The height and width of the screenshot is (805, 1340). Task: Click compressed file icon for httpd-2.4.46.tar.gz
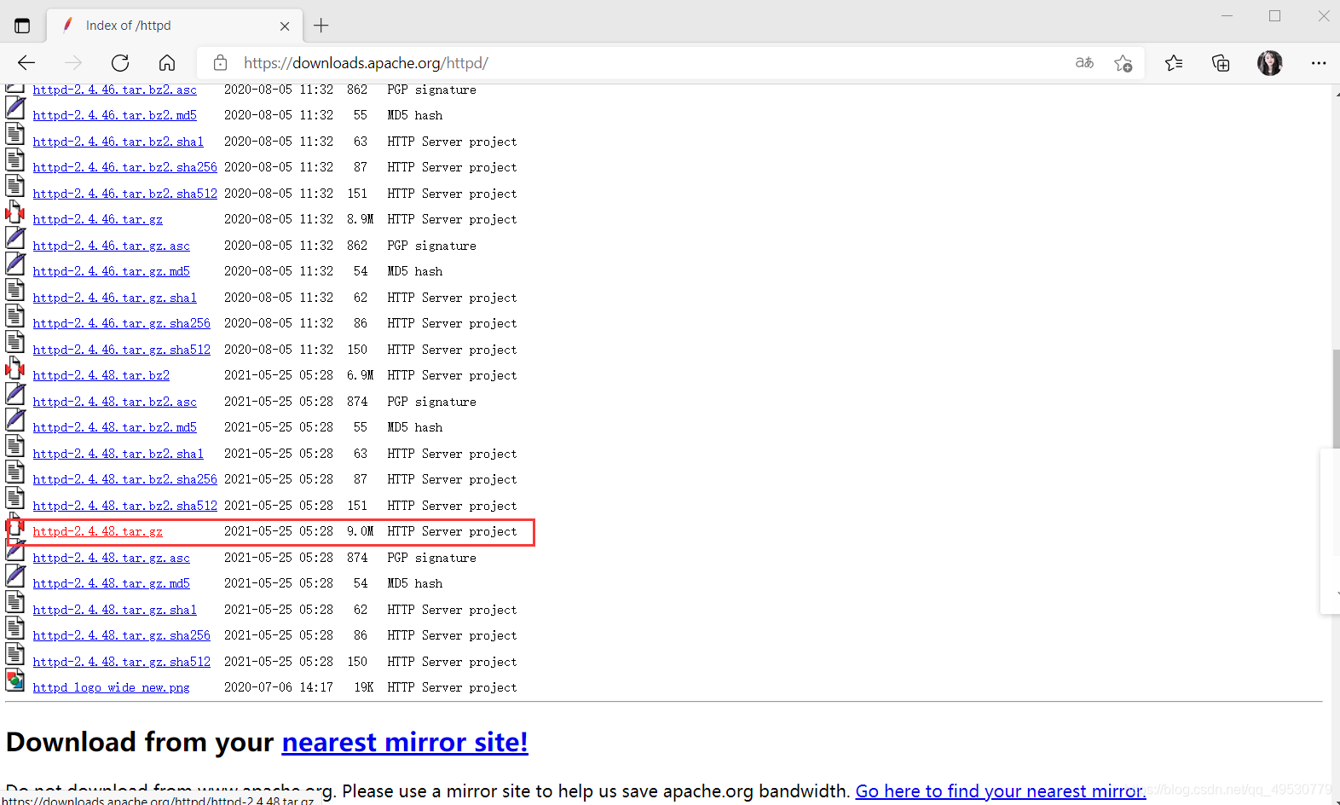pyautogui.click(x=15, y=212)
